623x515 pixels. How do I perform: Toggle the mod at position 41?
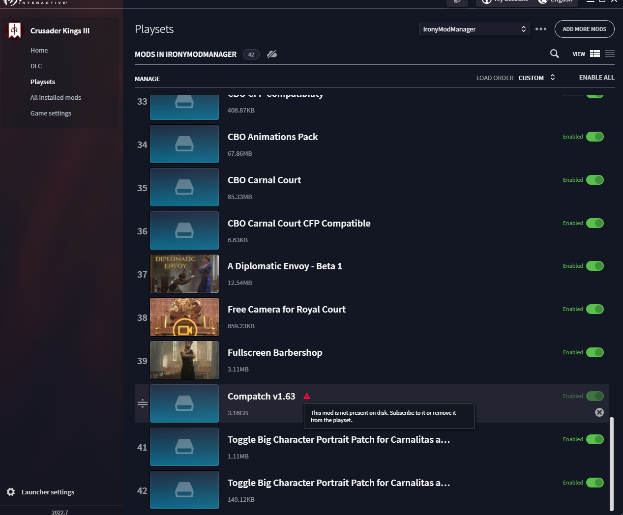[x=595, y=439]
